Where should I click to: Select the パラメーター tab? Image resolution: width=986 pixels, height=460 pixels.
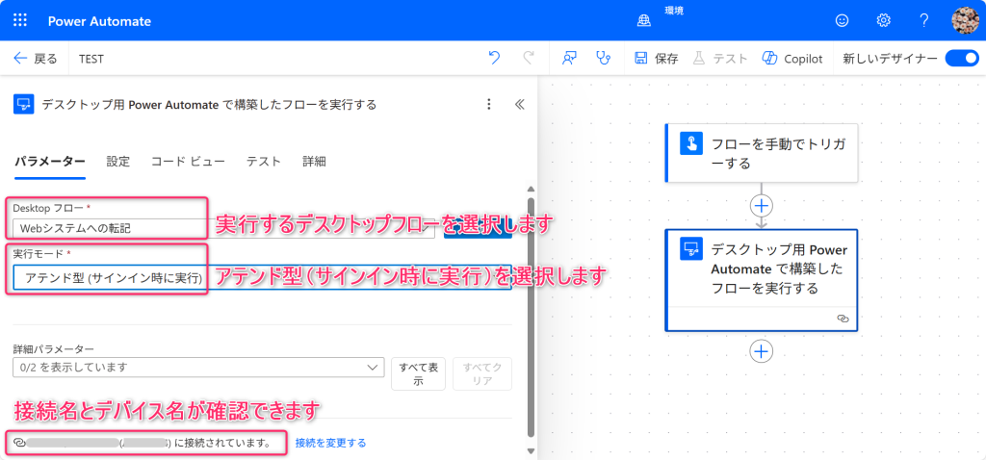pyautogui.click(x=49, y=162)
